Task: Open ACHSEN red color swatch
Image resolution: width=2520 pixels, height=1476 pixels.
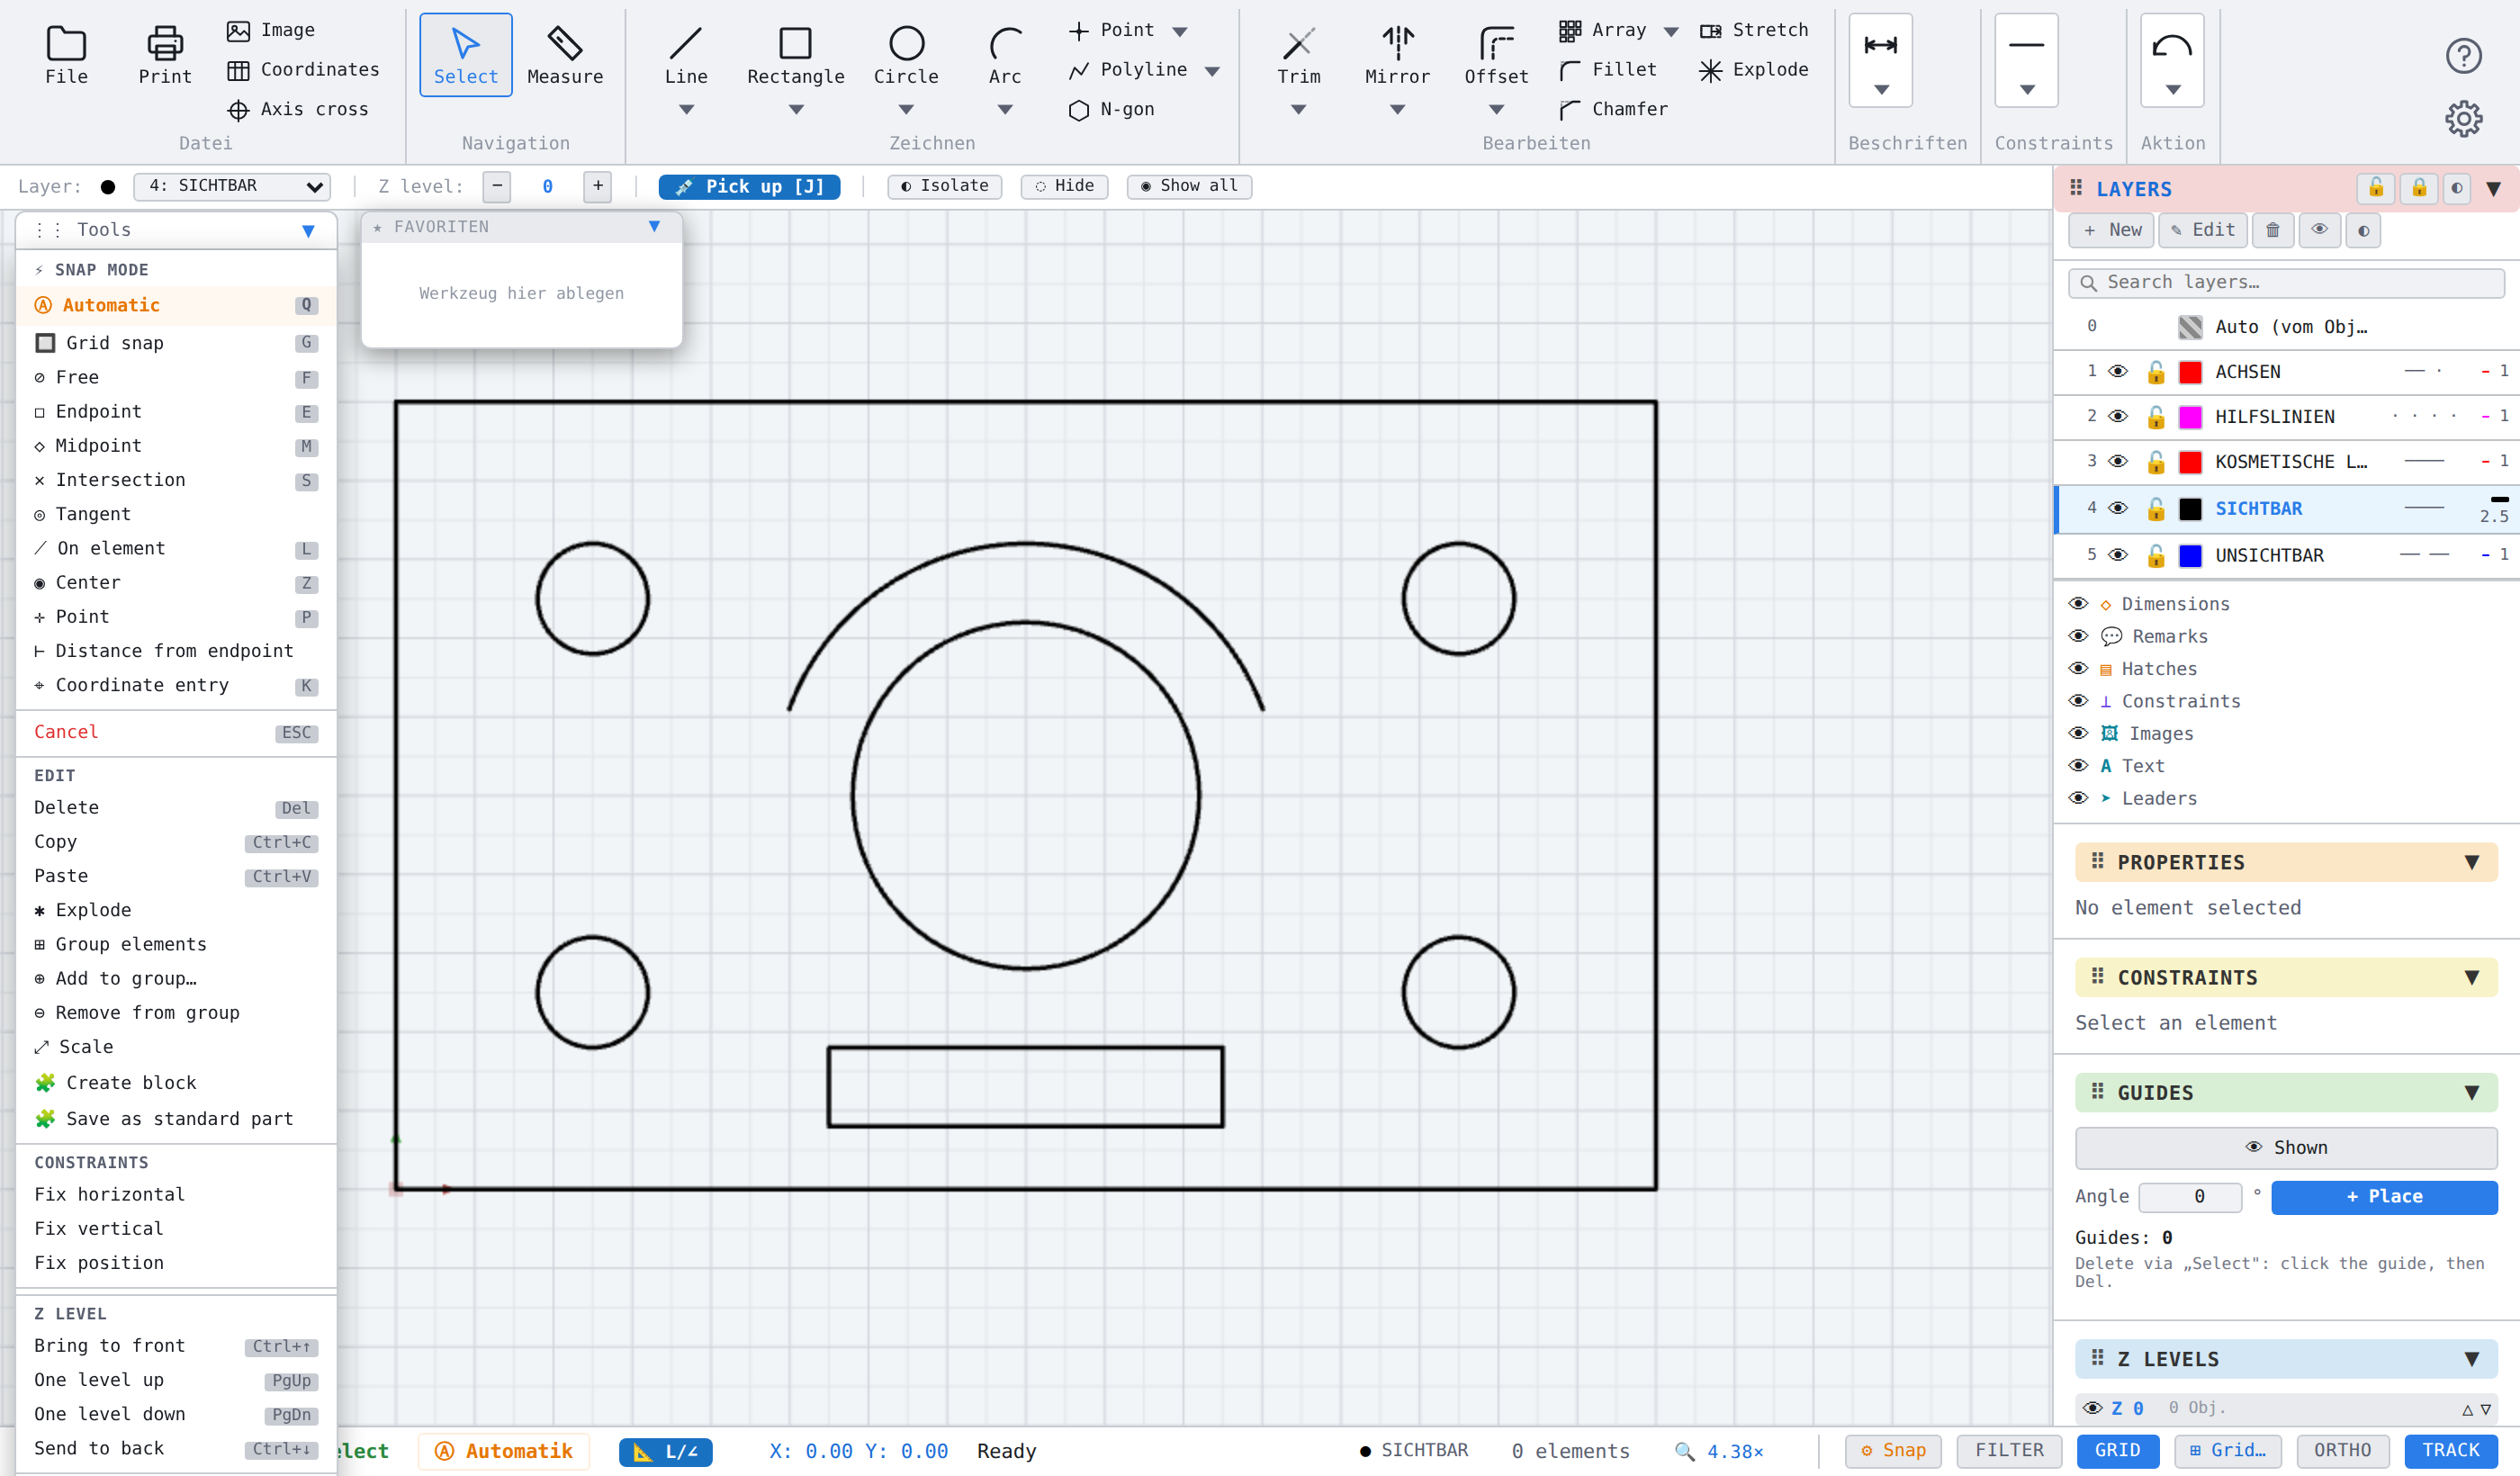Action: [2190, 372]
